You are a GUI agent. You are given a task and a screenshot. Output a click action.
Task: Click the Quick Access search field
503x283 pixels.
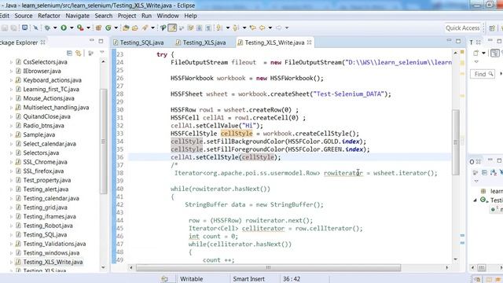463,28
